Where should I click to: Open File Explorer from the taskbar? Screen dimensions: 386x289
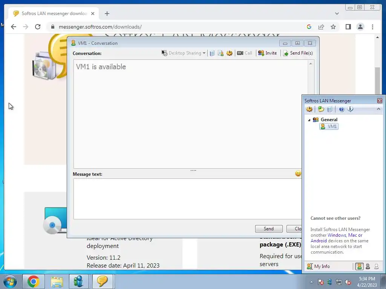coord(57,281)
